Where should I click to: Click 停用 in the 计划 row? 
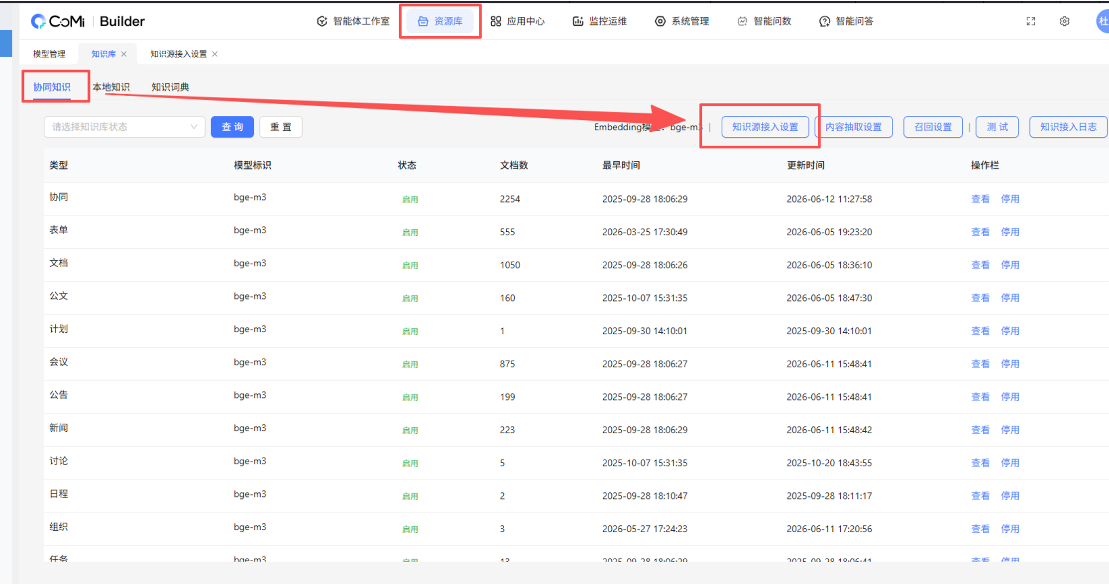1010,331
